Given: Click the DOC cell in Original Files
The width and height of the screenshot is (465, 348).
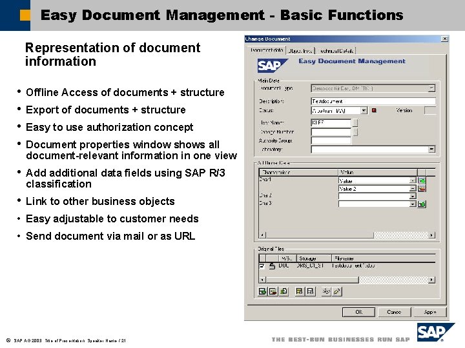Looking at the screenshot, I should [x=284, y=266].
